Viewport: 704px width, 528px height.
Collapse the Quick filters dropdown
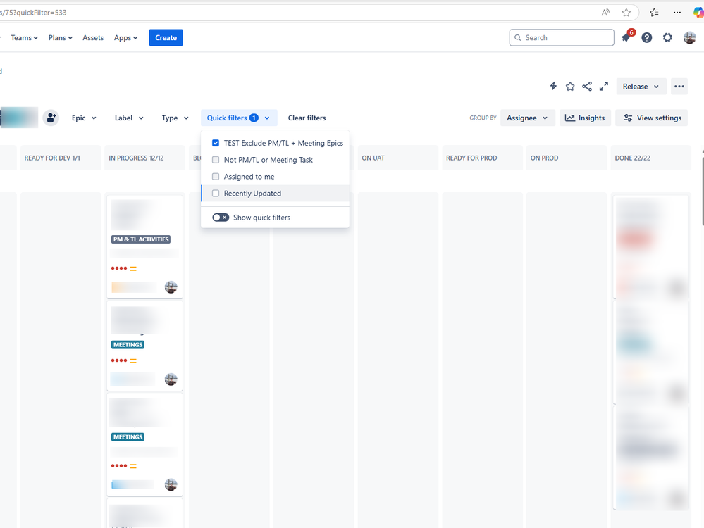click(238, 118)
